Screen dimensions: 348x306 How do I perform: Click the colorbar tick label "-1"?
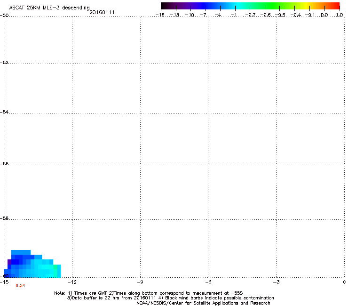pos(233,15)
